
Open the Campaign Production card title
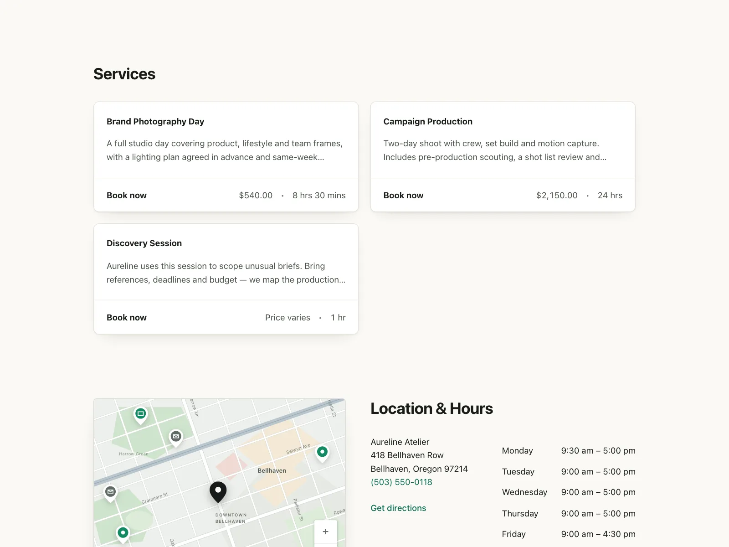(428, 122)
